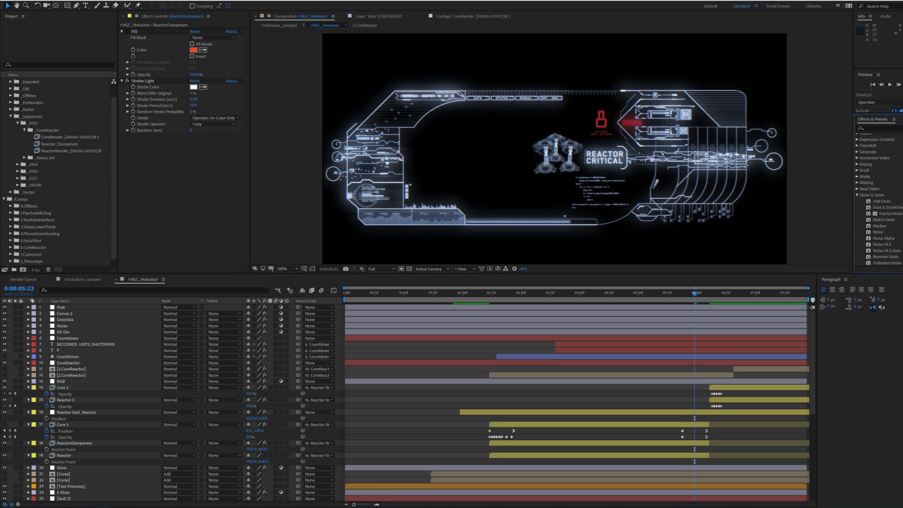The width and height of the screenshot is (903, 508).
Task: Take a snapshot with the camera icon
Action: 345,269
